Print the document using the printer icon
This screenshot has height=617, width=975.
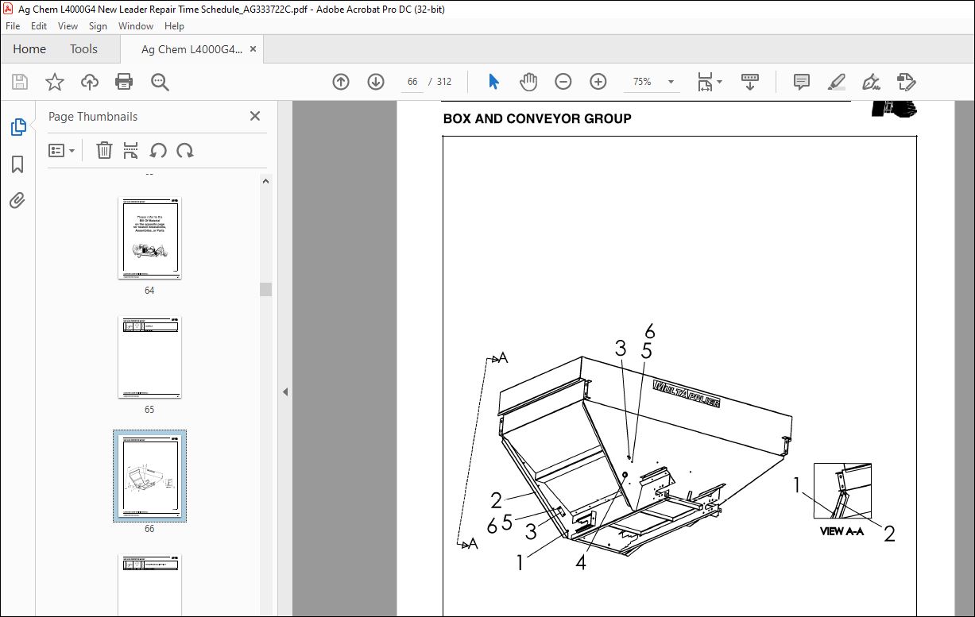point(124,82)
